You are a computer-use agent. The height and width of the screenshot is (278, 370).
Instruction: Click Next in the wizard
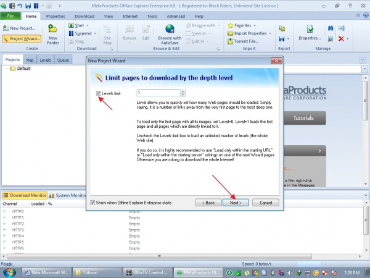pyautogui.click(x=236, y=203)
